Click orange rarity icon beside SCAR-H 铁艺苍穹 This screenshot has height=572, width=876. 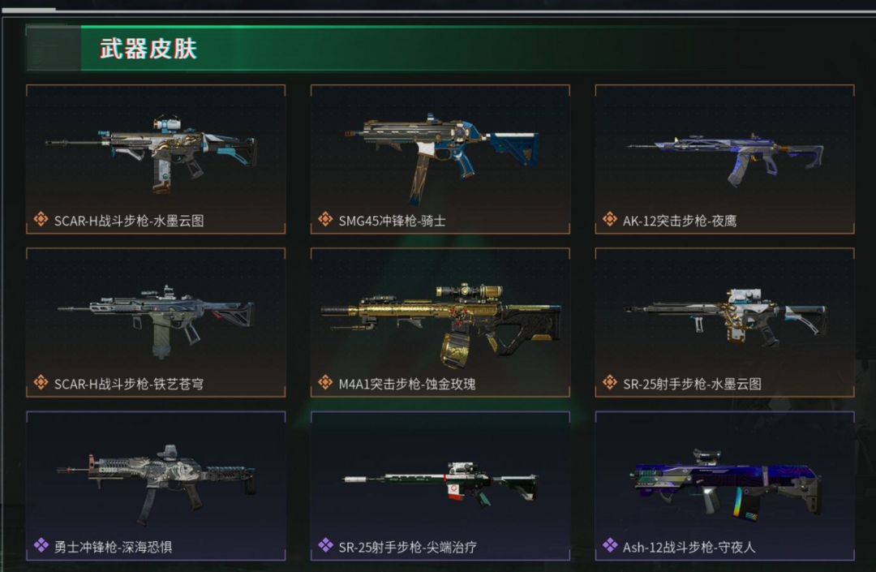point(41,383)
